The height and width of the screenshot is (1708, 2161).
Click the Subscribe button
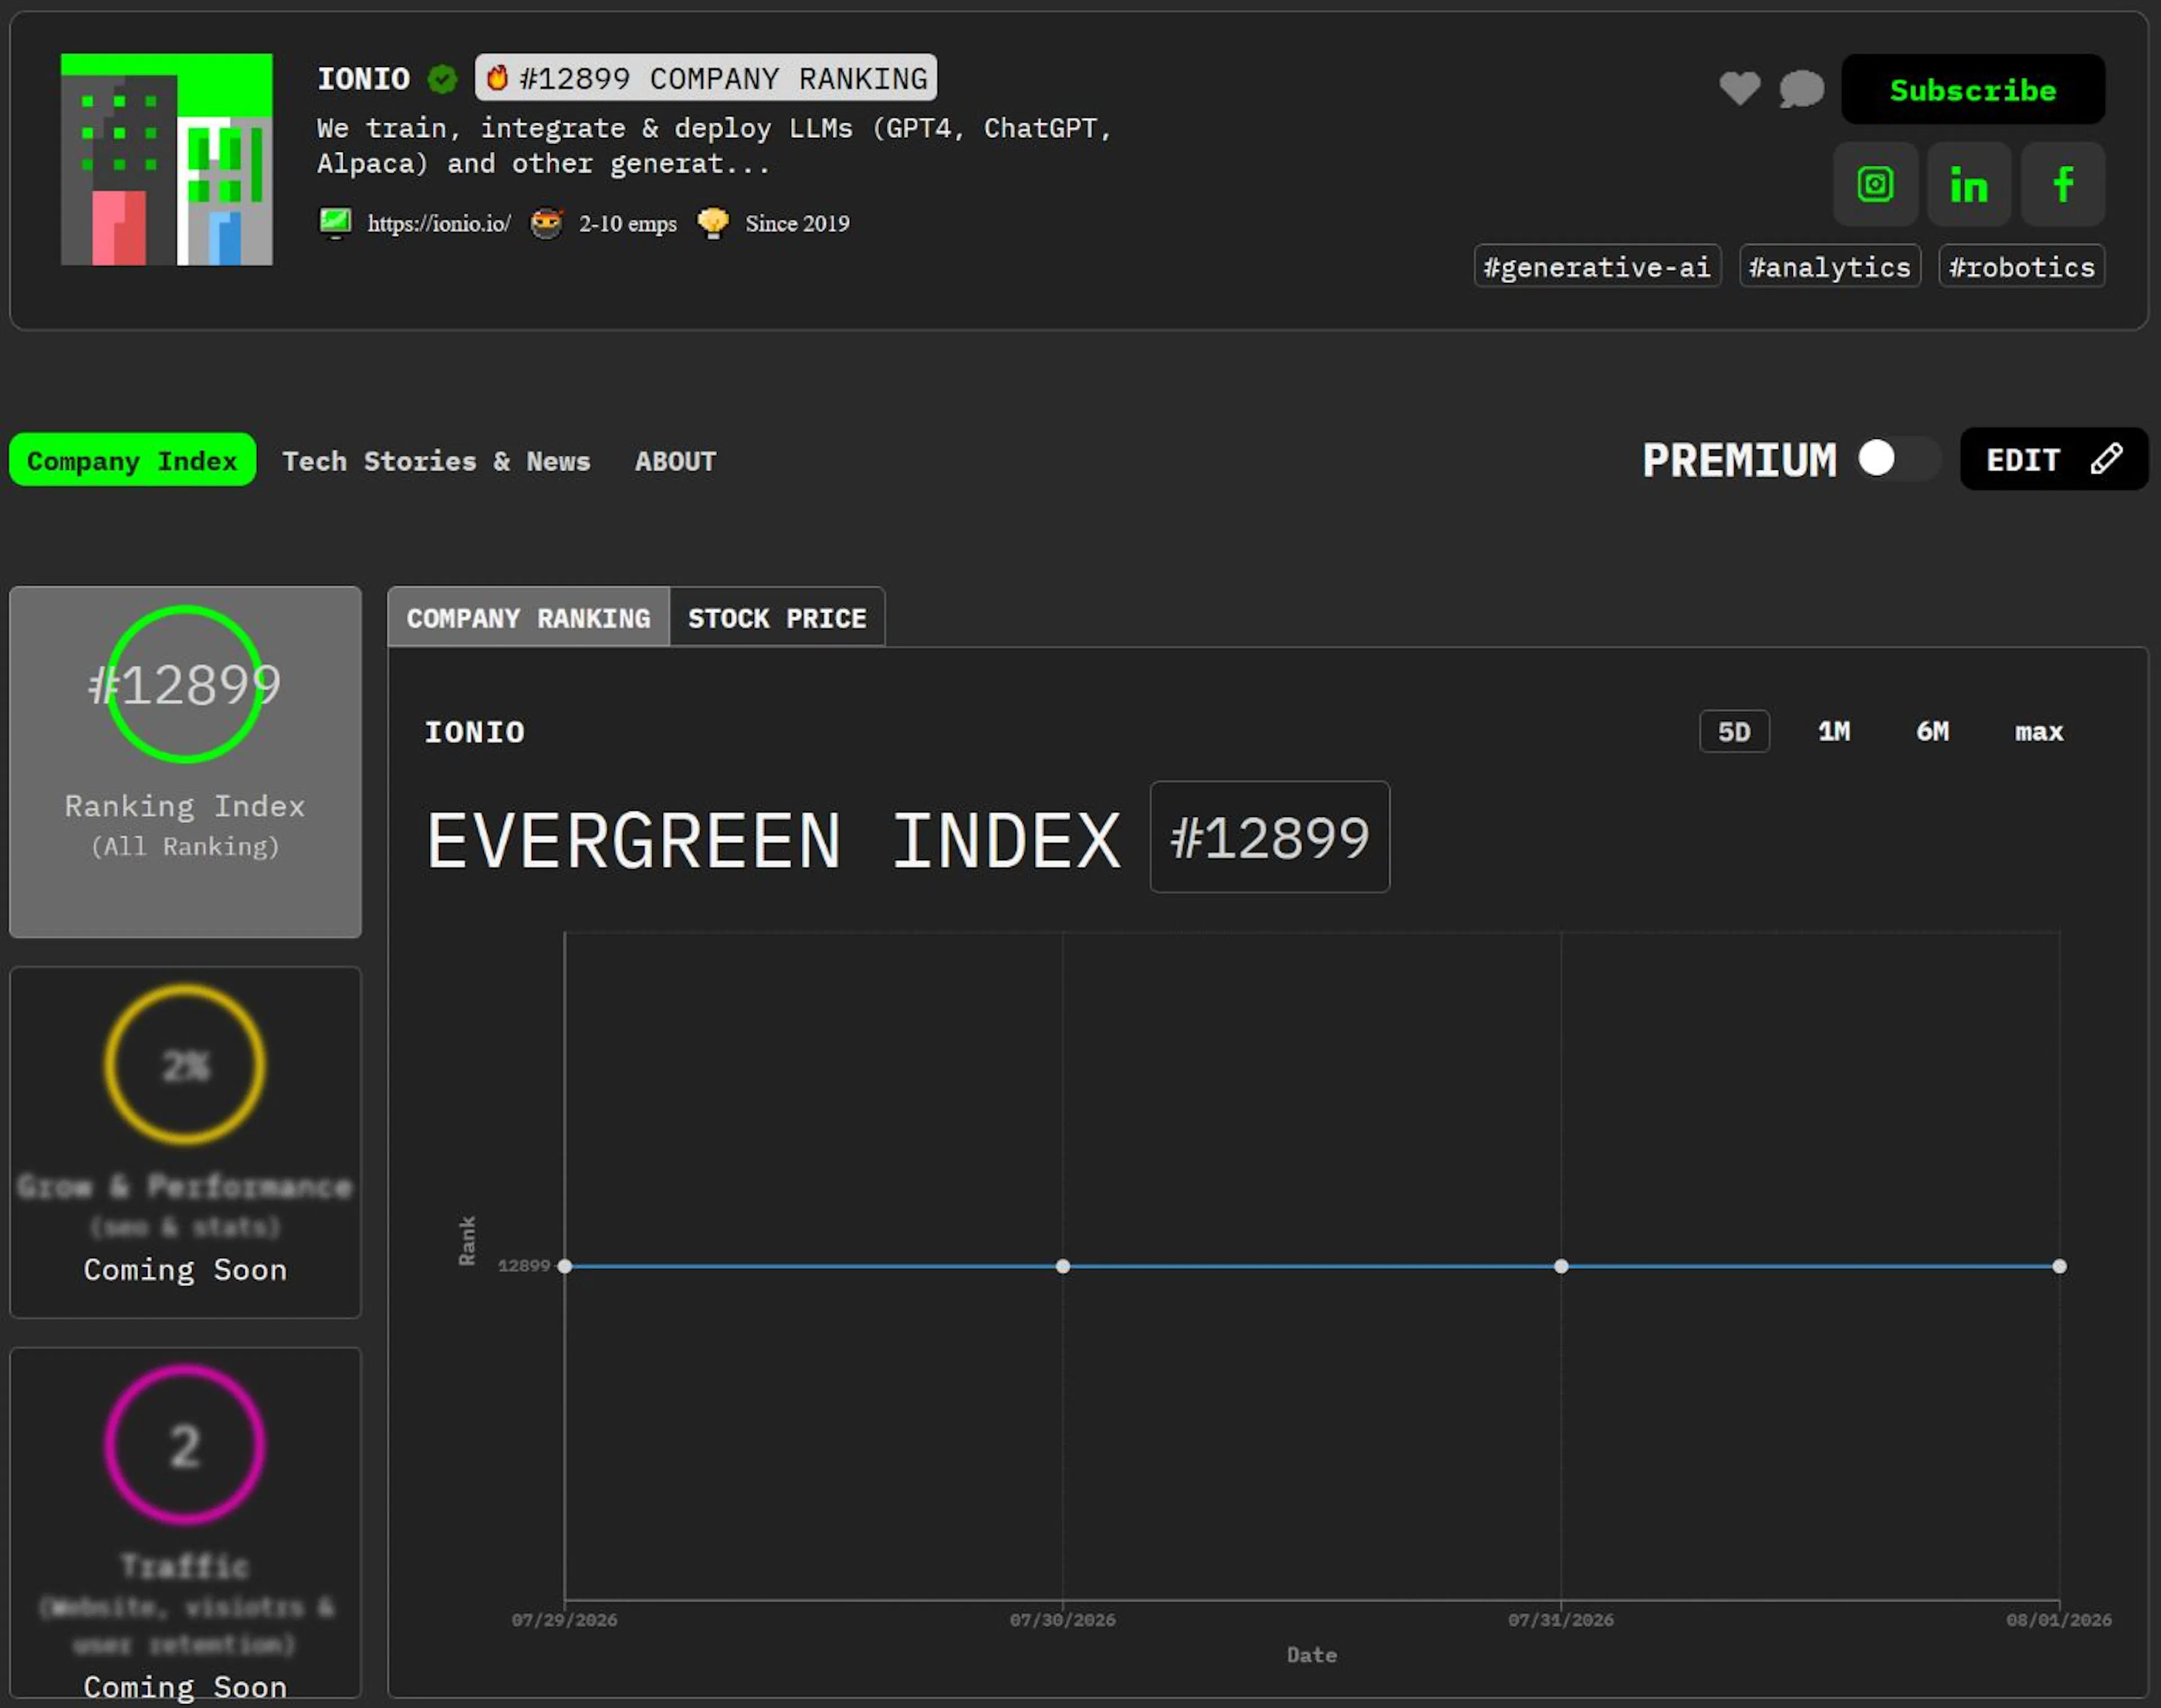1973,89
